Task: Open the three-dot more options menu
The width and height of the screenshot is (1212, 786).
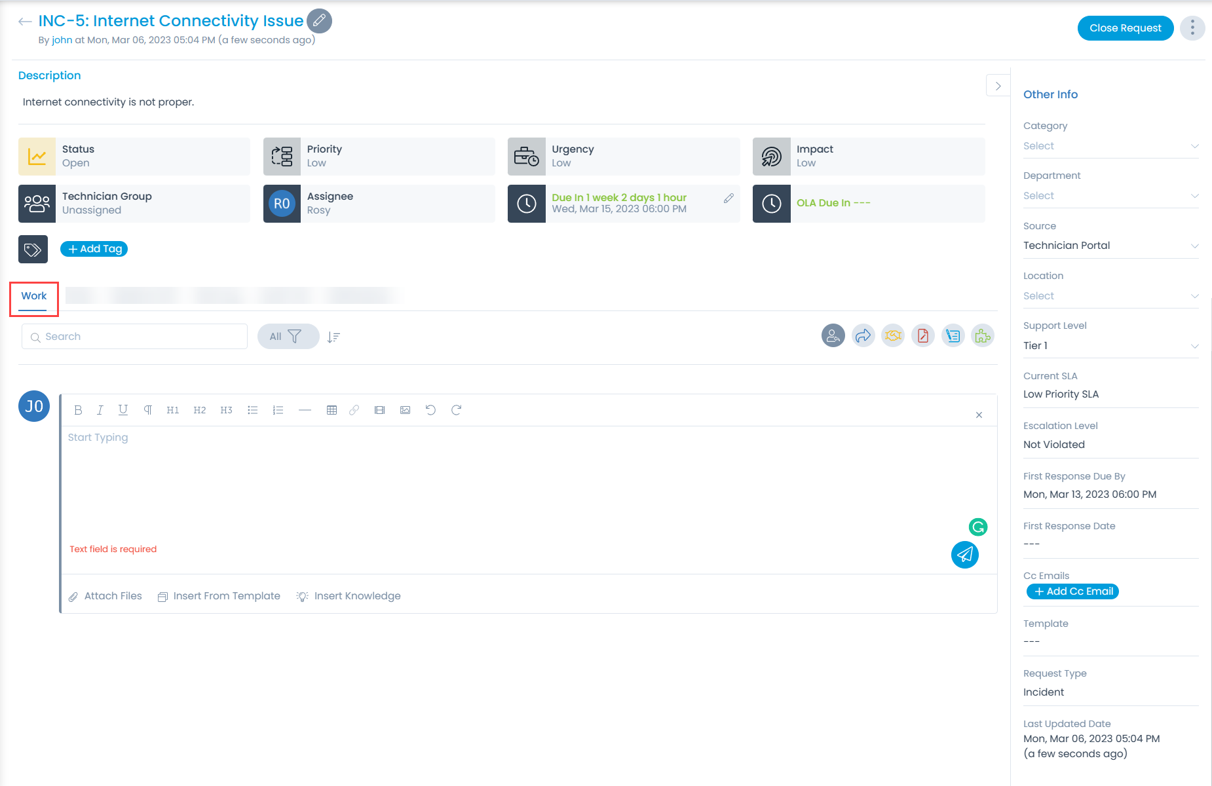Action: [x=1192, y=28]
